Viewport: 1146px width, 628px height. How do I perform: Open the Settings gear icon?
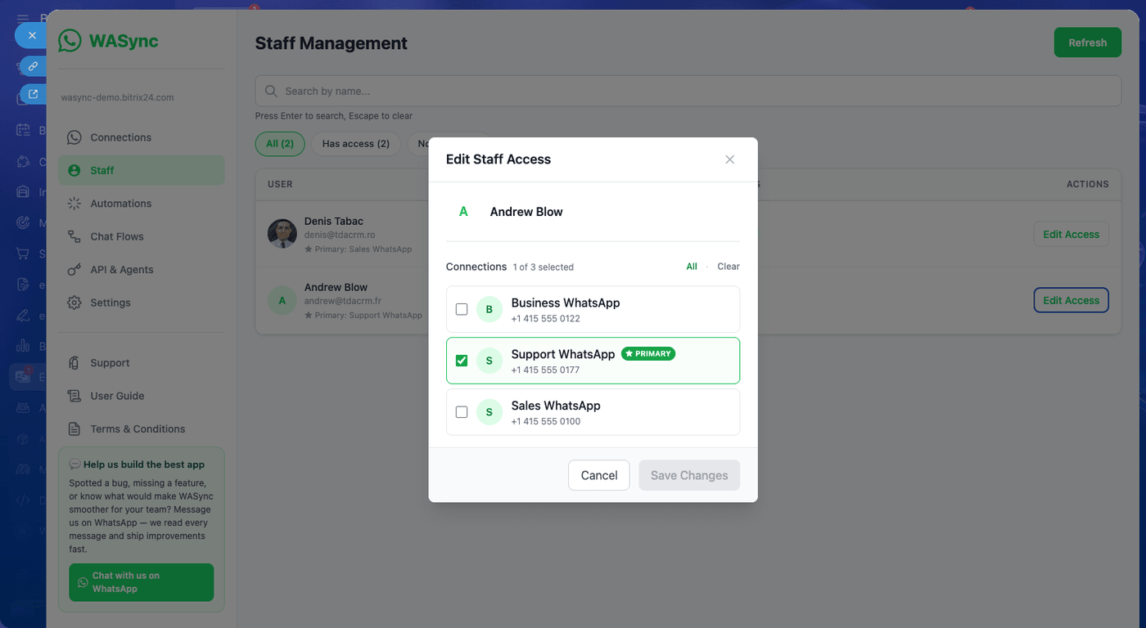pyautogui.click(x=74, y=303)
